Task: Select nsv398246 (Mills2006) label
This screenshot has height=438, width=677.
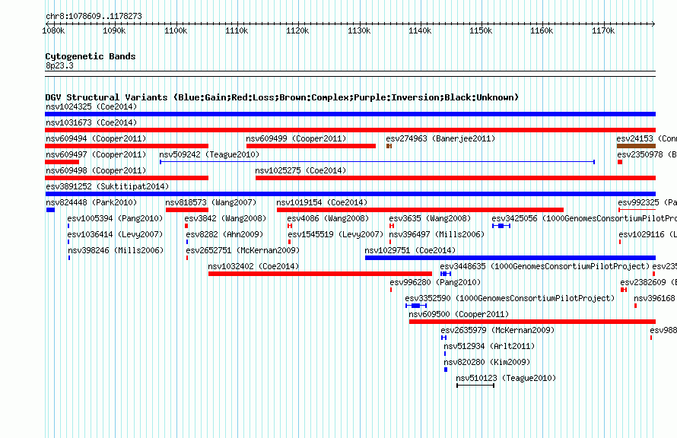Action: 116,250
